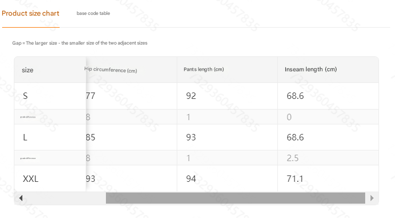Image resolution: width=395 pixels, height=218 pixels.
Task: Select the S size row label
Action: (25, 96)
